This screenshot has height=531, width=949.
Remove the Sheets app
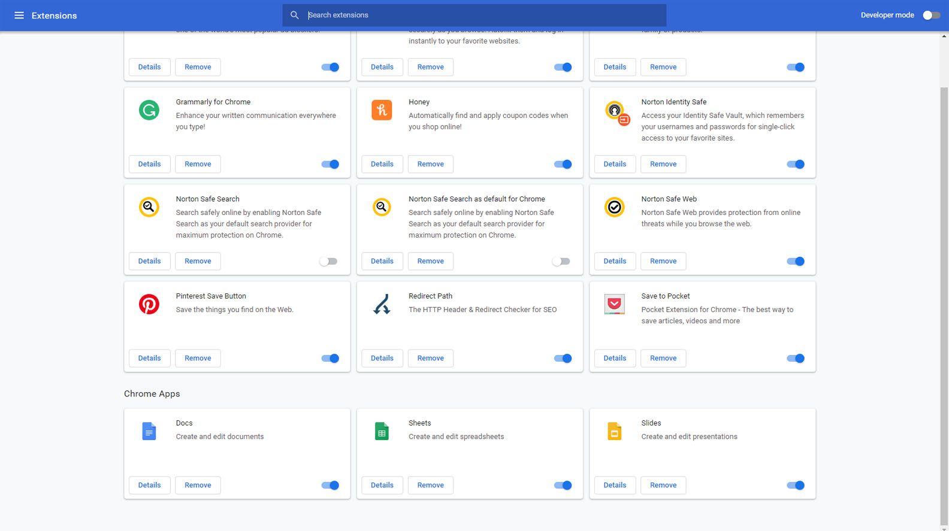pyautogui.click(x=431, y=485)
